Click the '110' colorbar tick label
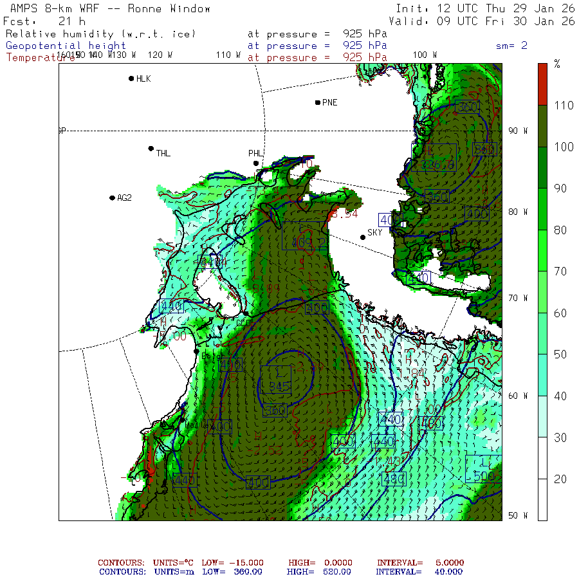Image resolution: width=579 pixels, height=579 pixels. [x=564, y=106]
